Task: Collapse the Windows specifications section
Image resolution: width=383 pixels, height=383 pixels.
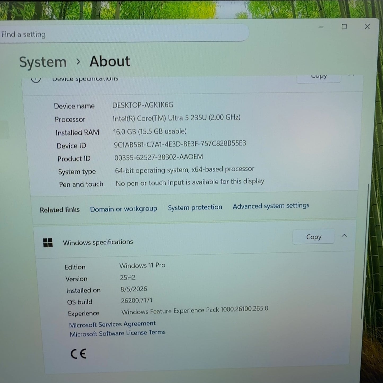Action: pos(344,236)
